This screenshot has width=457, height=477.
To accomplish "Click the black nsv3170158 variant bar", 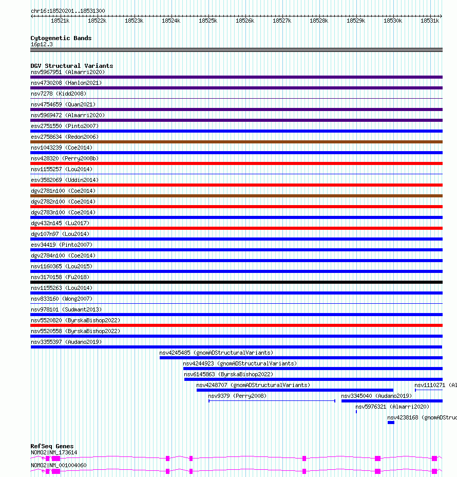I will [x=236, y=282].
